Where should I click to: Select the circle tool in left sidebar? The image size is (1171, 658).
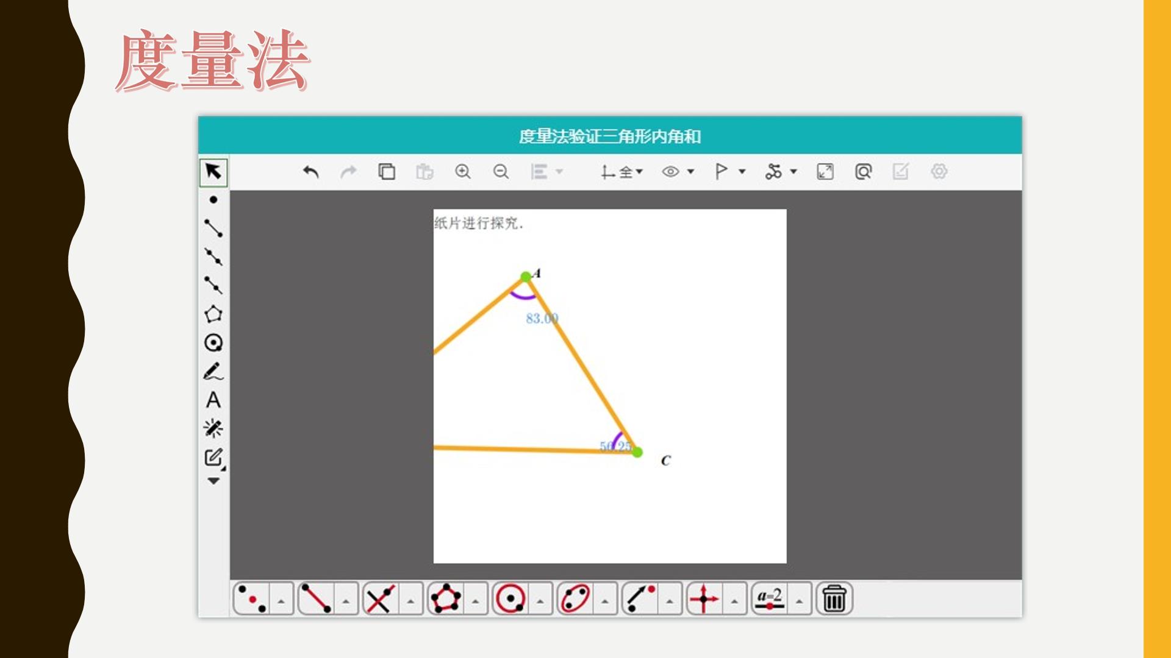click(x=213, y=343)
